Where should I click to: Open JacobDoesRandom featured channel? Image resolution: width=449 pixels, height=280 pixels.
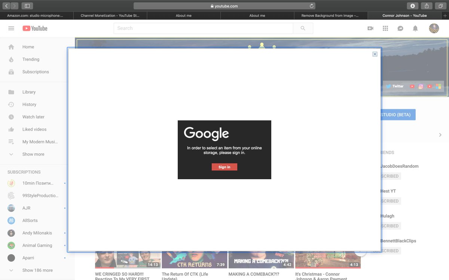click(400, 166)
